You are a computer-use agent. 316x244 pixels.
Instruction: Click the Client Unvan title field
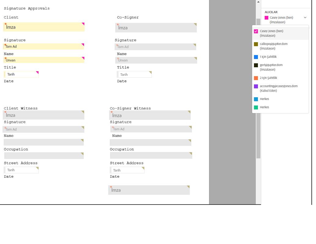tap(44, 60)
